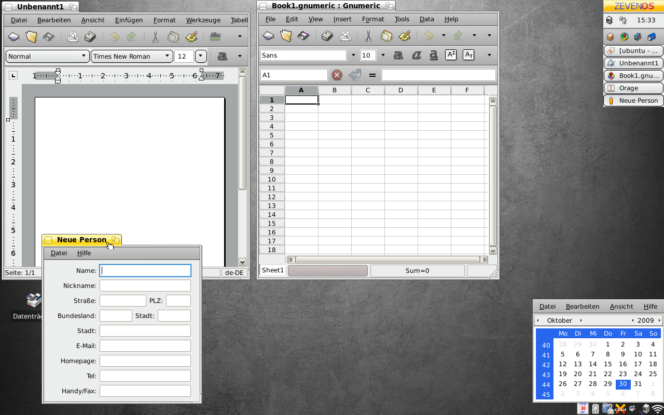Print the Unbenannt1 document via printer icon
Viewport: 664px width, 415px height.
(x=90, y=37)
